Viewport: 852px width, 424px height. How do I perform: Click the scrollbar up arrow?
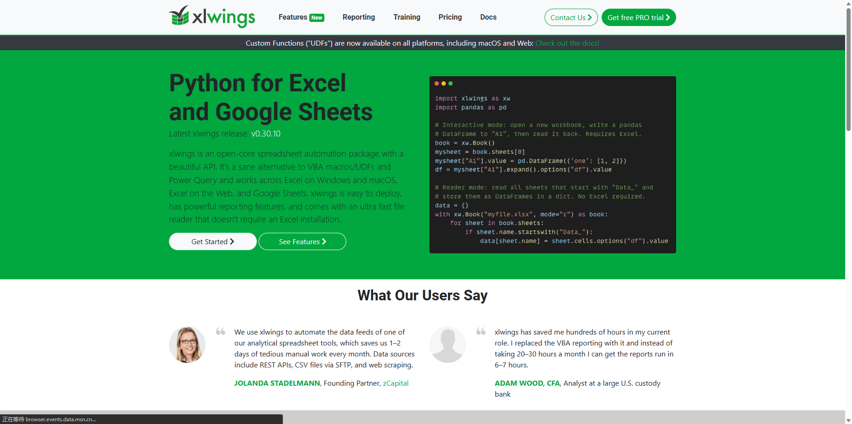pos(848,3)
